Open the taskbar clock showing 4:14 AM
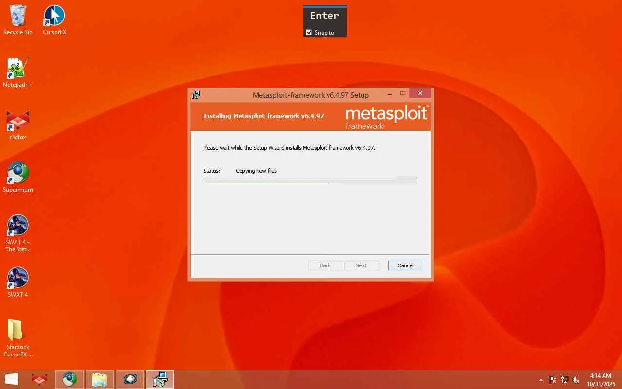 (601, 380)
